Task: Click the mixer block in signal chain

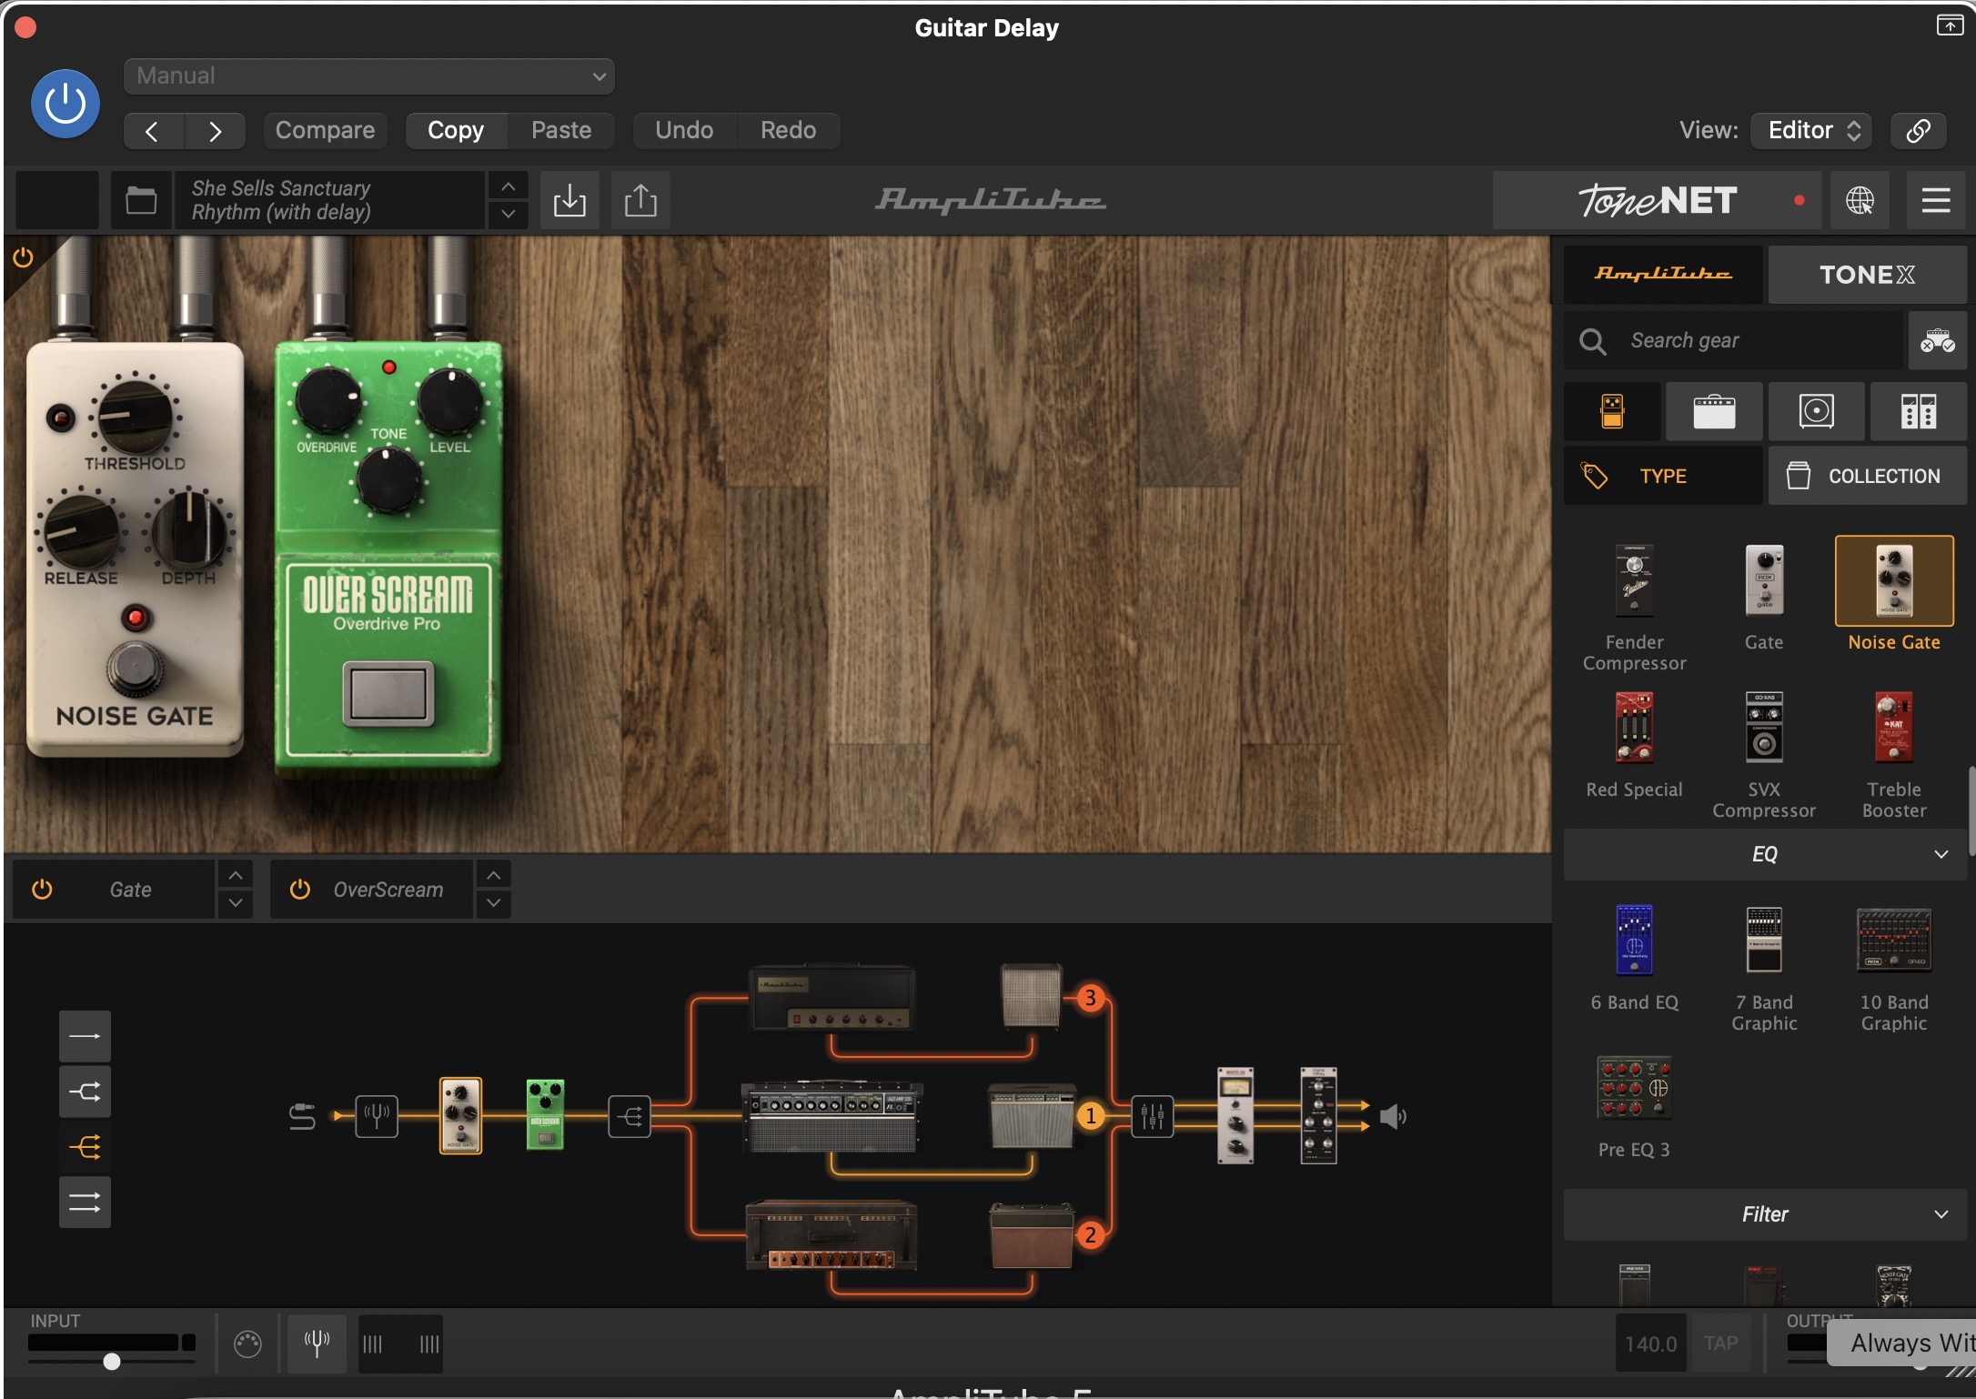Action: click(1152, 1115)
